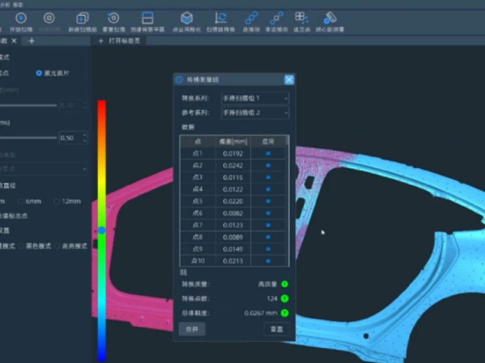Switch to the 打开标签页 tab

[124, 41]
